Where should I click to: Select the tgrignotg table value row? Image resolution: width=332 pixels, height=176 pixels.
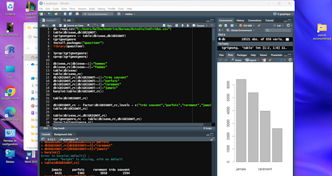tap(255, 48)
